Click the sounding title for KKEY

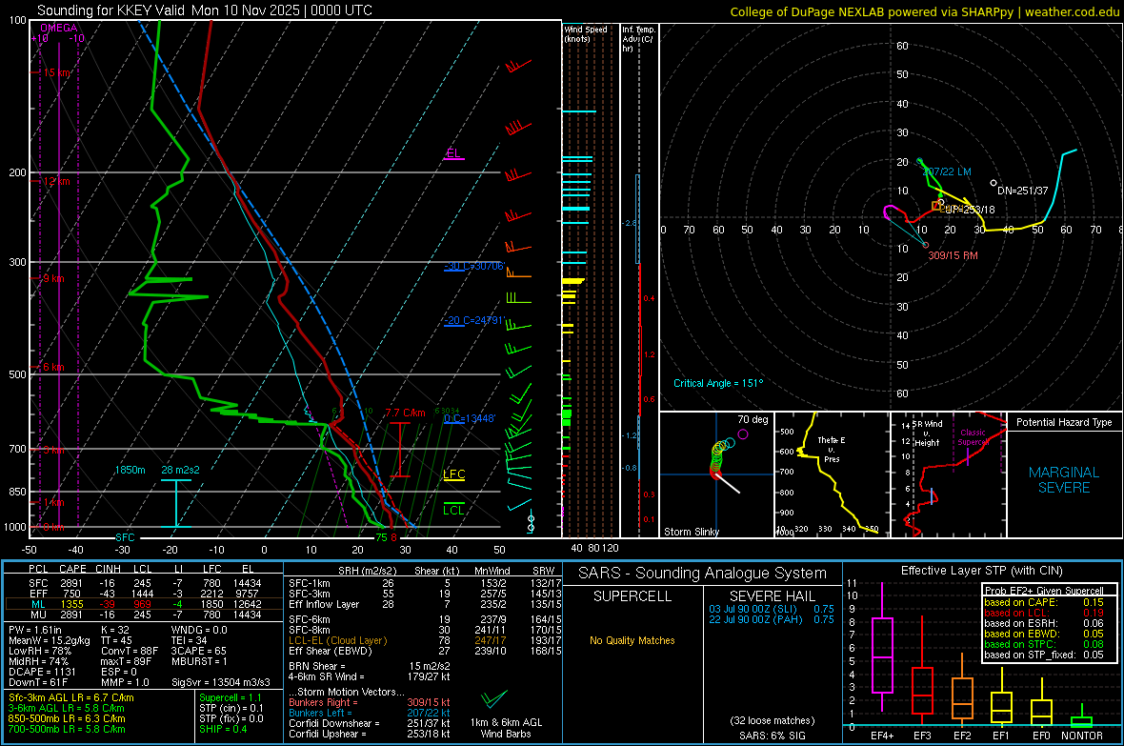(204, 10)
